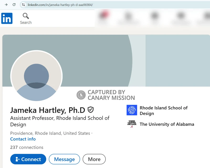Click the address bar URL field
Viewport: 210px width, 168px height.
[x=115, y=5]
